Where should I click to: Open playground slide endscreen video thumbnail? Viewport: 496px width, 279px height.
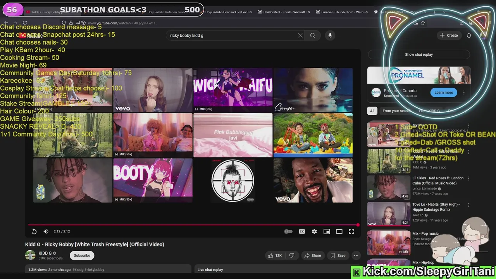click(x=313, y=135)
